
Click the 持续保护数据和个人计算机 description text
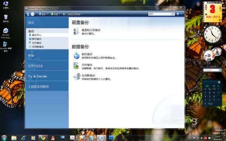[96, 79]
